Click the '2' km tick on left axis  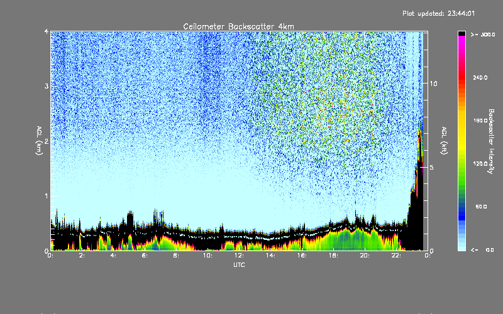(x=47, y=141)
